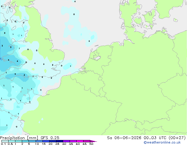Screen dimensions: 187x145
Task: Click the 'Precipitation' title word
Action: pyautogui.click(x=12, y=138)
